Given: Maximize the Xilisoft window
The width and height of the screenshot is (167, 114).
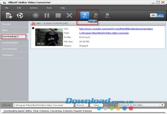Looking at the screenshot, I should click(x=158, y=2).
